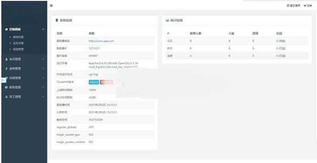Image resolution: width=317 pixels, height=163 pixels.
Task: Click the 今日 row label in statistics
Action: click(x=170, y=41)
